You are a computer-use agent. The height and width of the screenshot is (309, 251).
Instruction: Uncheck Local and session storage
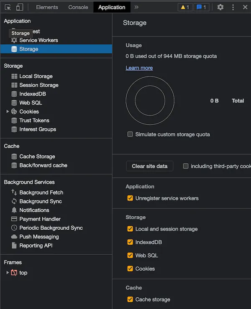(x=130, y=229)
